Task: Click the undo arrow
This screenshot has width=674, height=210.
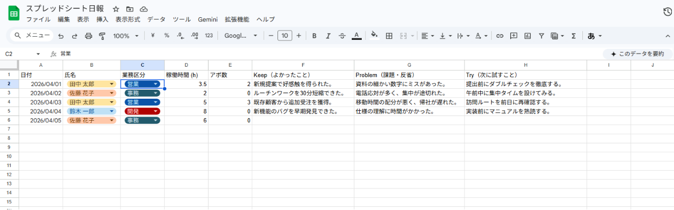Action: tap(61, 36)
